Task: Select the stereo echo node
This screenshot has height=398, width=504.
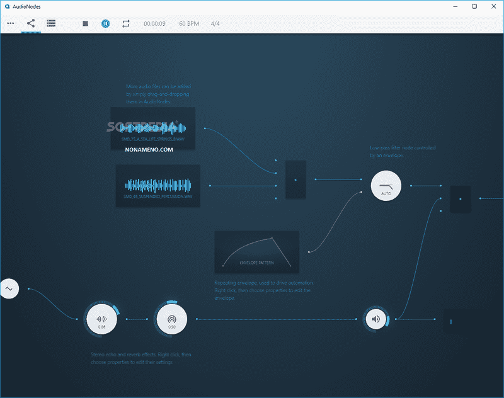Action: coord(101,319)
